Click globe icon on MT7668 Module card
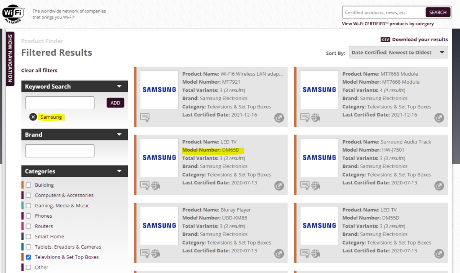 [x=316, y=118]
